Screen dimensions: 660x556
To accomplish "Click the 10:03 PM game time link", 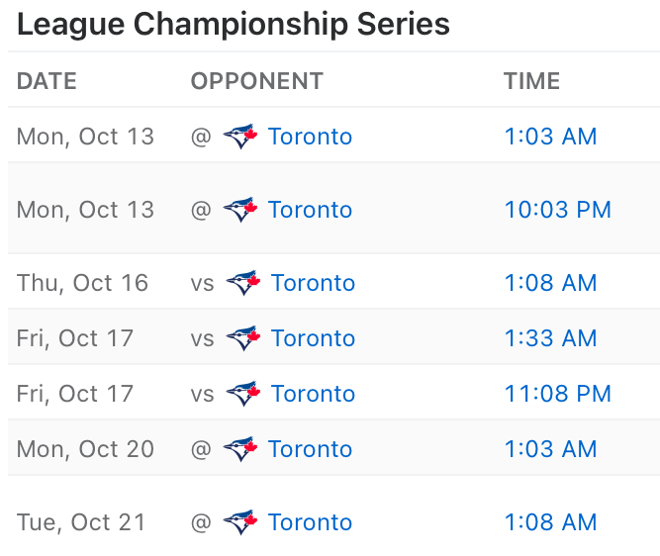I will pyautogui.click(x=557, y=210).
